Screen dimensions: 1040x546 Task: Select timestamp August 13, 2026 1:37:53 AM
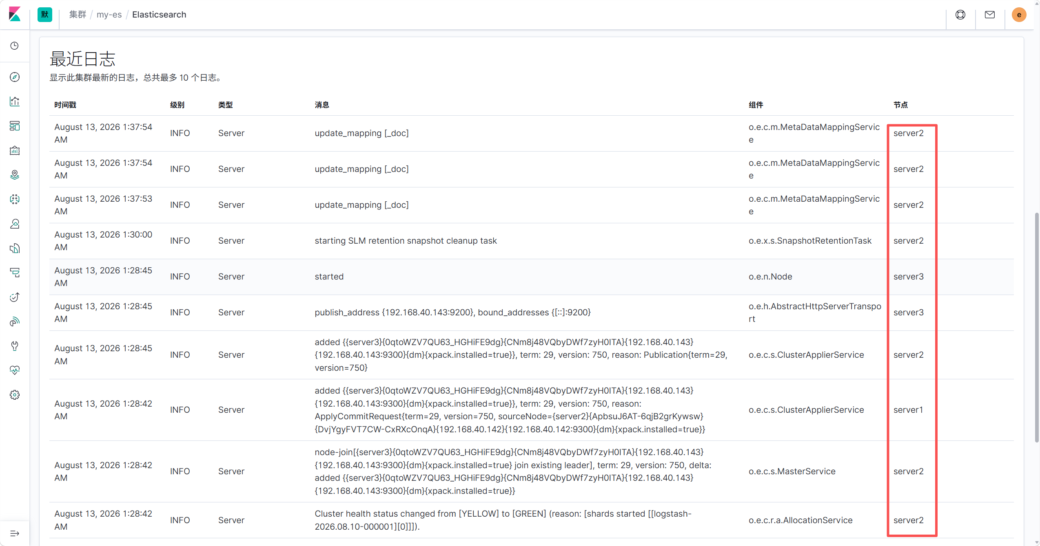[x=103, y=205]
